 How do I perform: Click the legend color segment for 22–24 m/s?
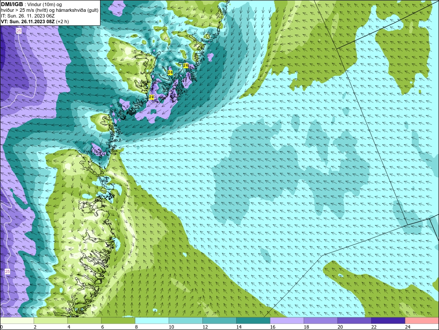point(388,320)
